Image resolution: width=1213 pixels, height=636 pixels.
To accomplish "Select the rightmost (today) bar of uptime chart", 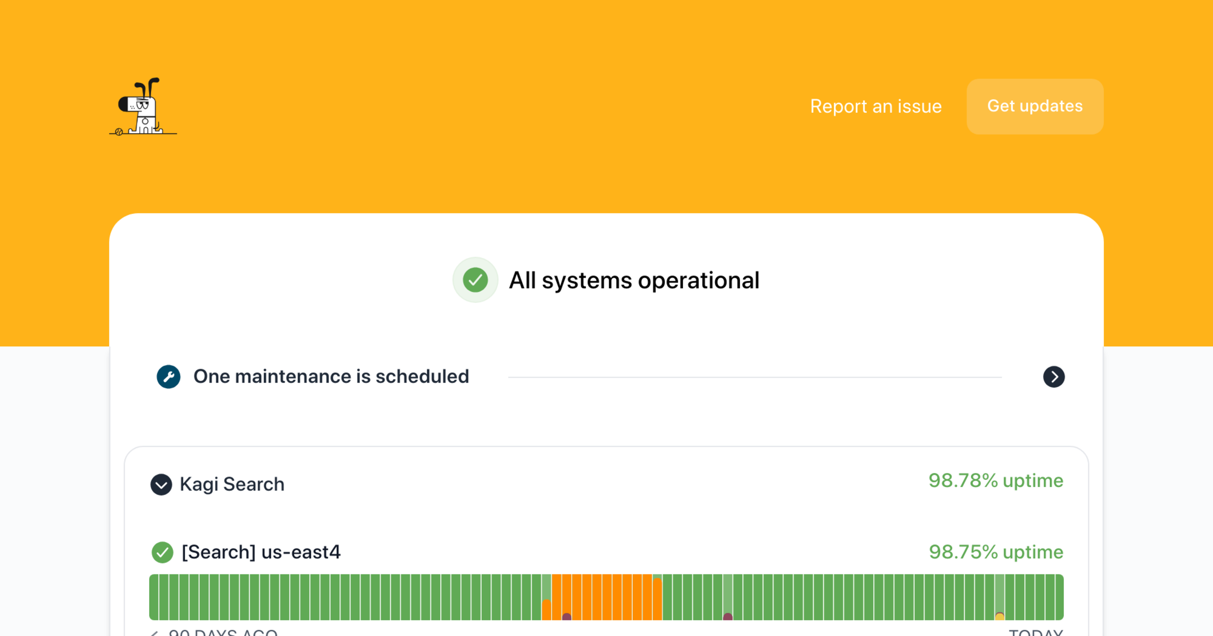I will pyautogui.click(x=1059, y=597).
